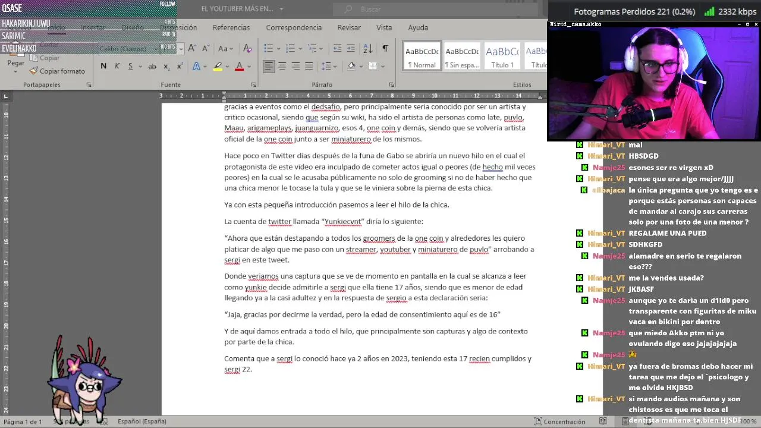
Task: Select the Normal style
Action: [422, 56]
